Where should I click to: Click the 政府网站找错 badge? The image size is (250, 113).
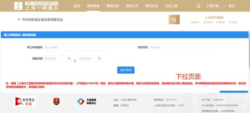click(25, 102)
